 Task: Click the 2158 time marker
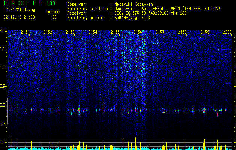[x=182, y=32]
